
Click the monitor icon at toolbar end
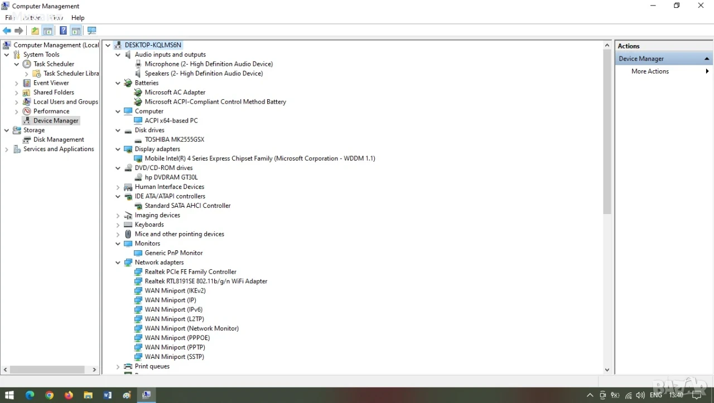tap(92, 31)
